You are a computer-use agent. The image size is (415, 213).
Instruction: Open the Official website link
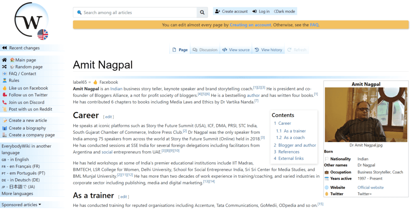point(370,187)
